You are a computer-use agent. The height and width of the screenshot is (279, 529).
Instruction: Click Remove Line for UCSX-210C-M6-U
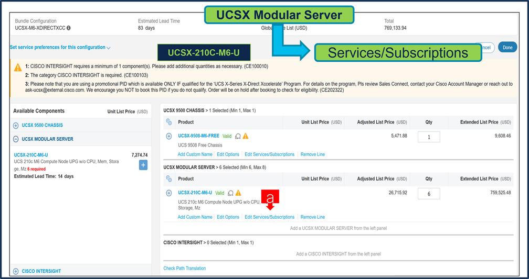(x=313, y=217)
